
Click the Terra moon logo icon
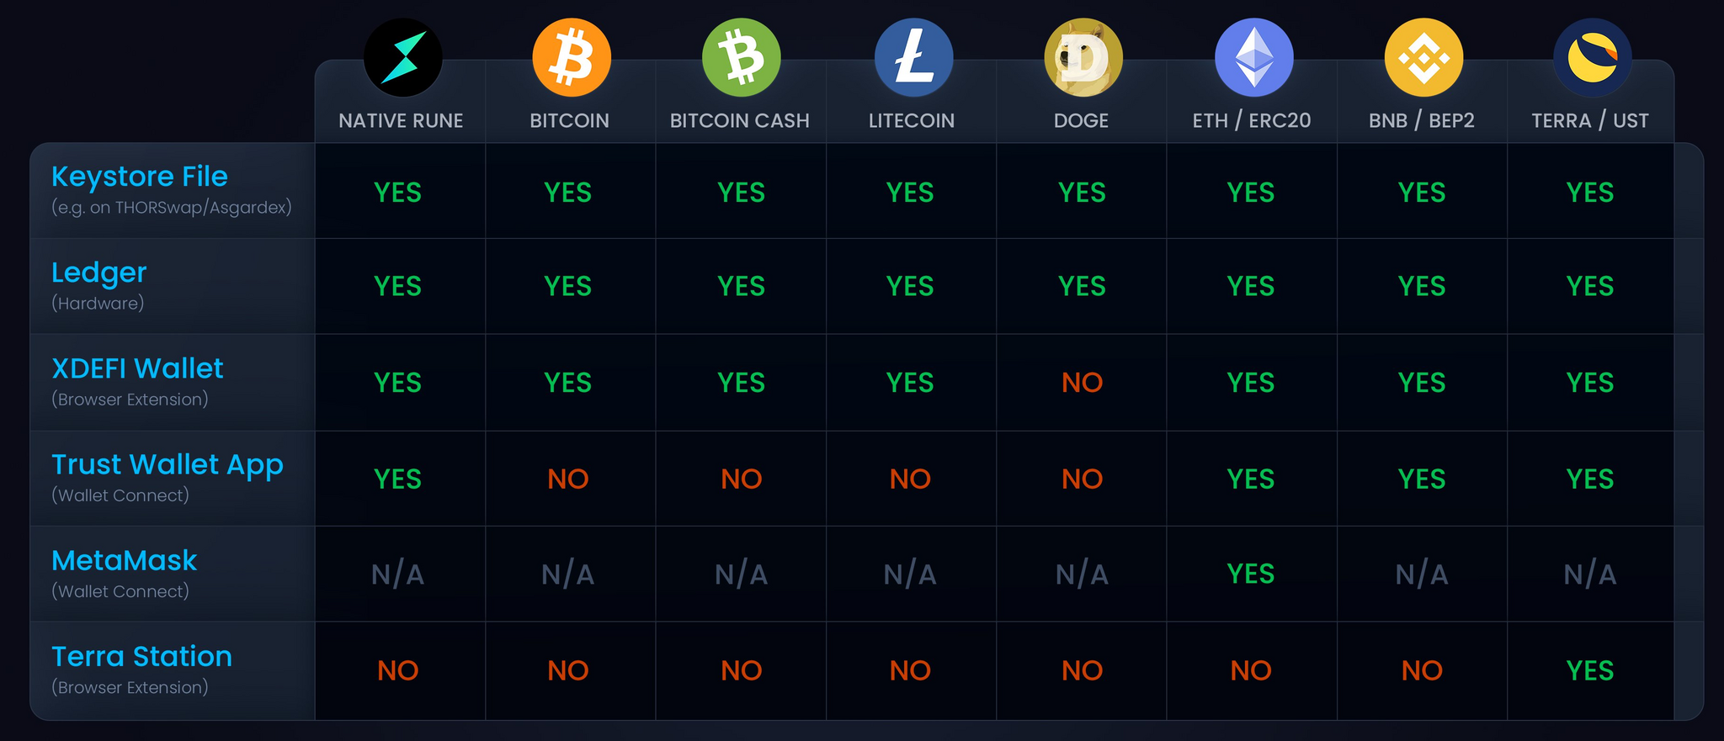coord(1593,57)
